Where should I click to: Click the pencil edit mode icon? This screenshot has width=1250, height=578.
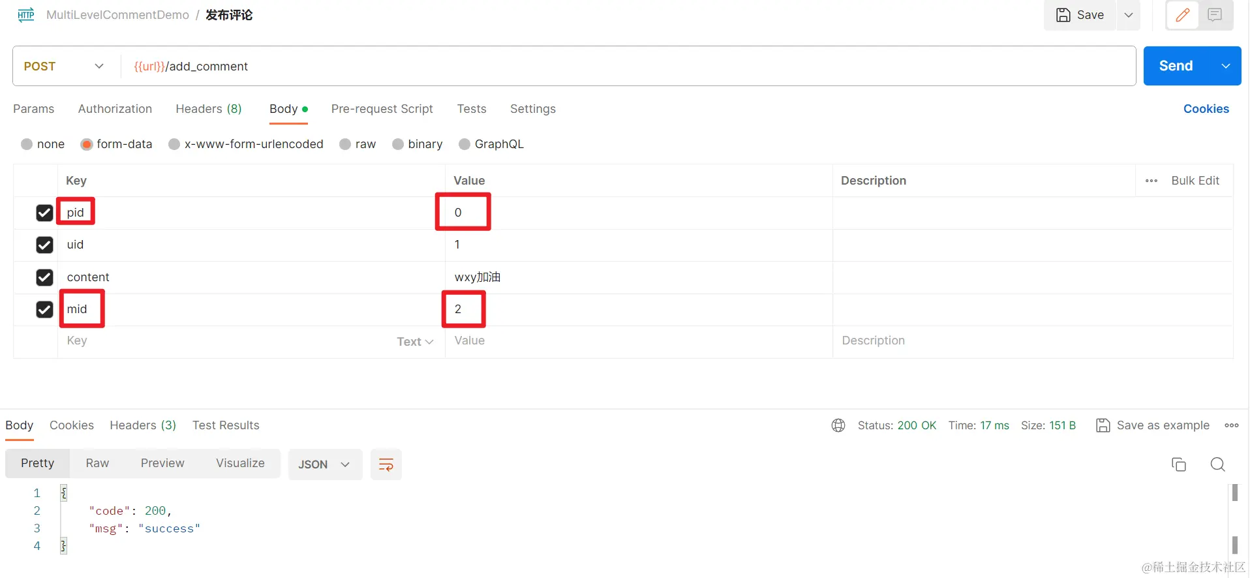[1183, 15]
